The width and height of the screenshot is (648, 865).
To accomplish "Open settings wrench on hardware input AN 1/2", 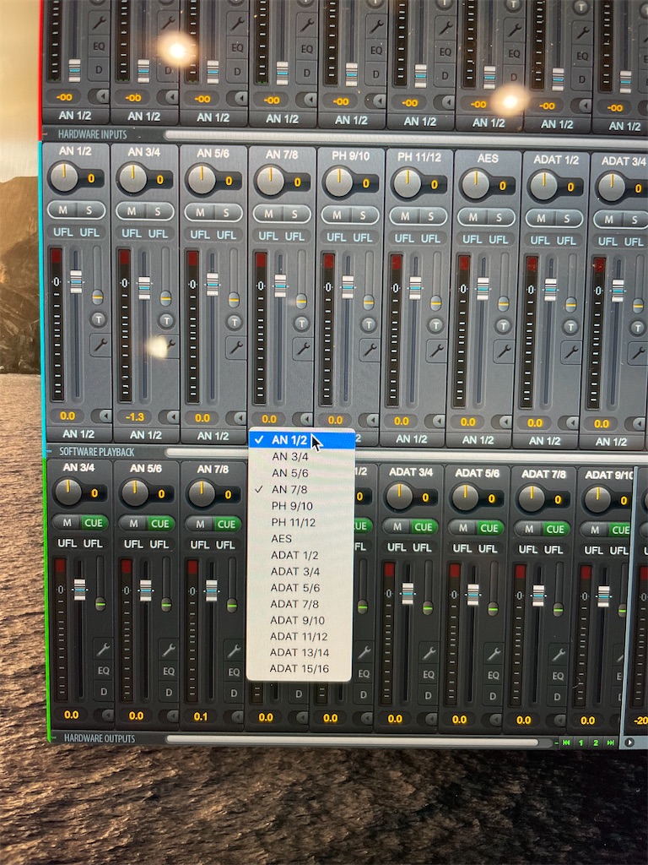I will [x=100, y=345].
